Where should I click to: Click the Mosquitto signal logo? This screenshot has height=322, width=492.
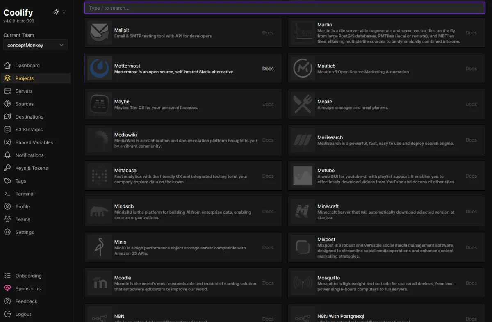(303, 283)
